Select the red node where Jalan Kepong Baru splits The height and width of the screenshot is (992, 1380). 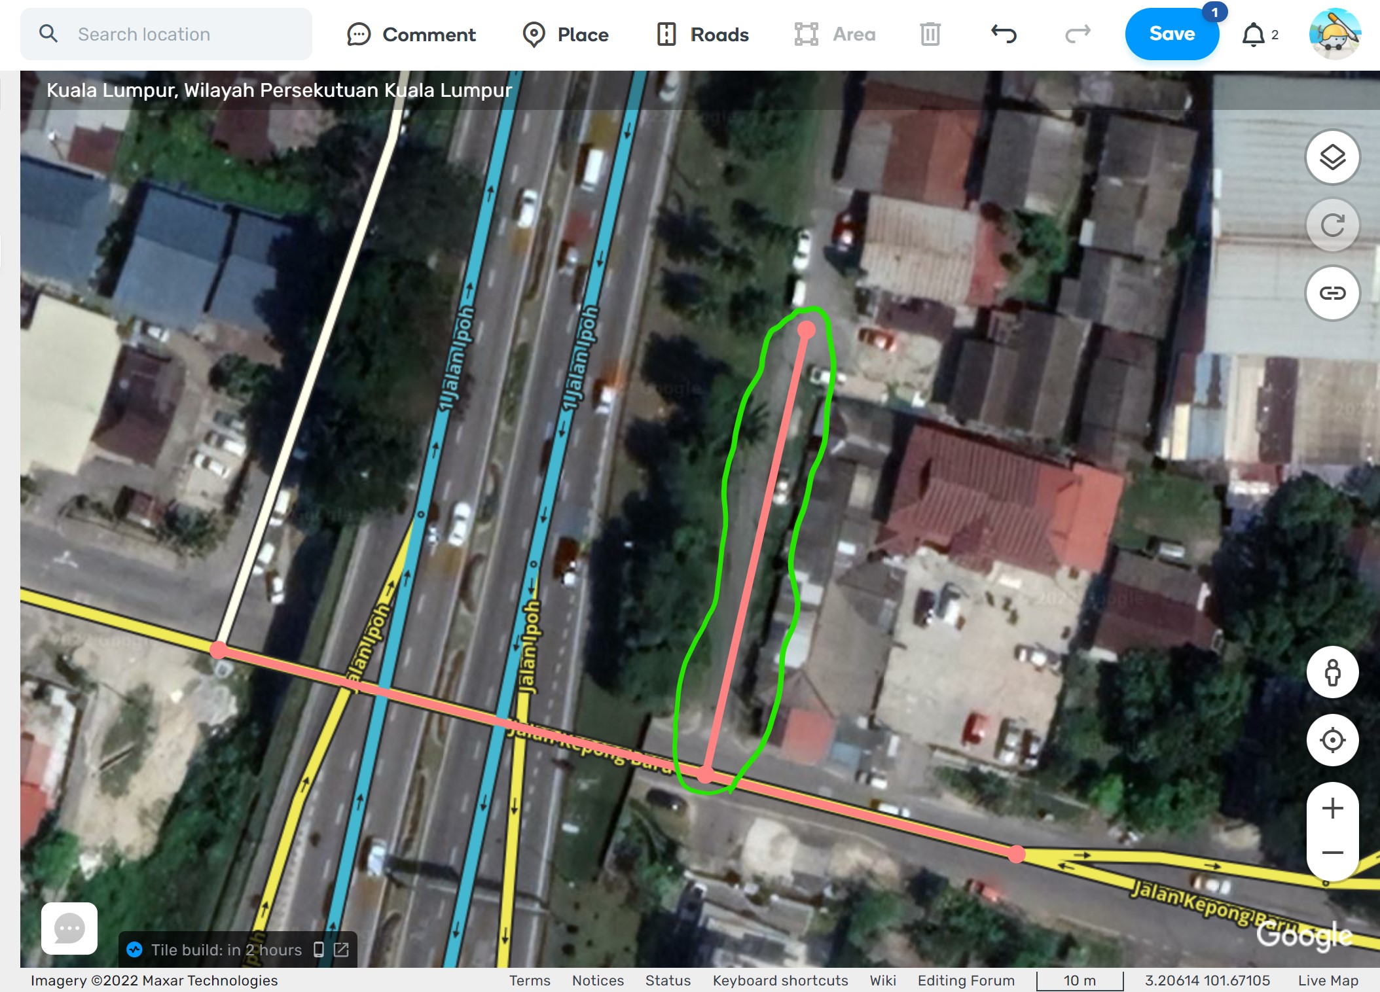(x=1016, y=854)
